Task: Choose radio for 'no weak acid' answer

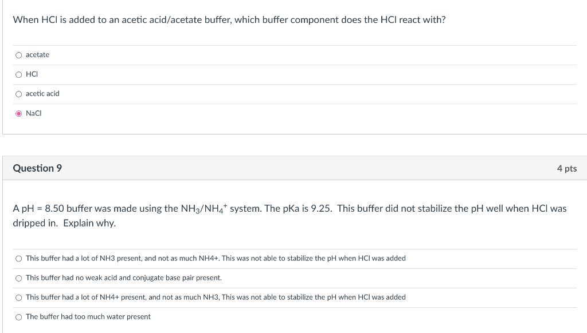Action: [x=19, y=278]
